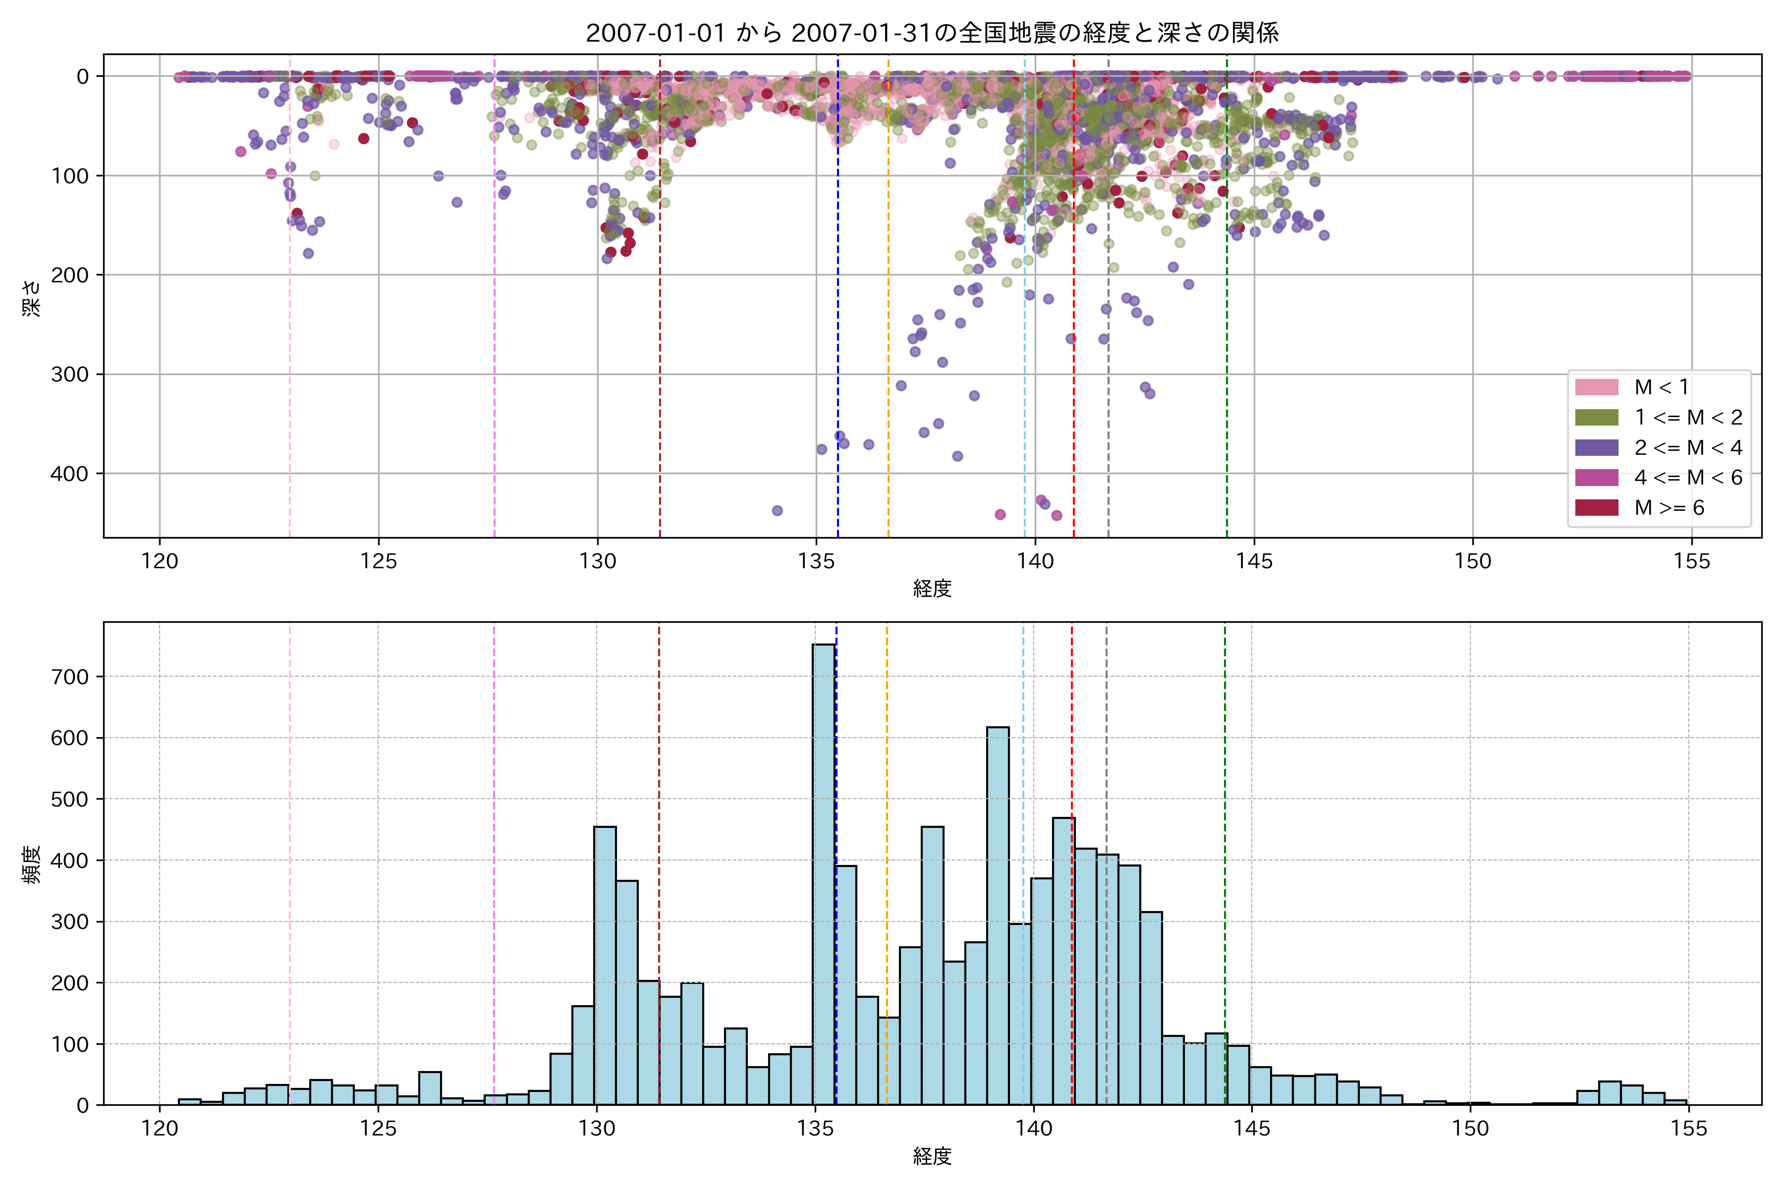Click the 経度 x-axis label below histogram
The height and width of the screenshot is (1189, 1784).
point(932,1156)
